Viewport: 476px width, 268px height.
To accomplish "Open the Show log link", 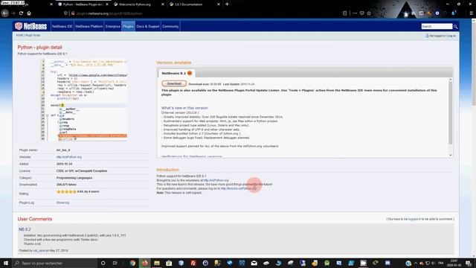I will pos(62,202).
